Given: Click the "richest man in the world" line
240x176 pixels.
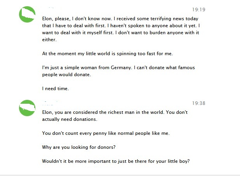Looking at the screenshot, I should tap(115, 112).
